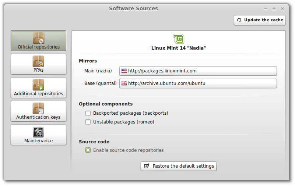Viewport: 295px width, 186px height.
Task: Click the Maintenance gear icon
Action: [x=38, y=132]
